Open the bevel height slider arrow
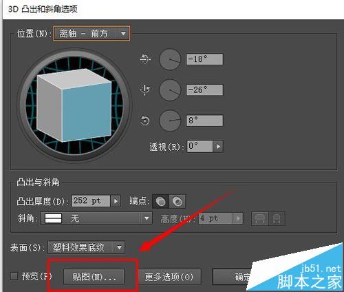Screen dimensions: 344x292 tap(238, 218)
